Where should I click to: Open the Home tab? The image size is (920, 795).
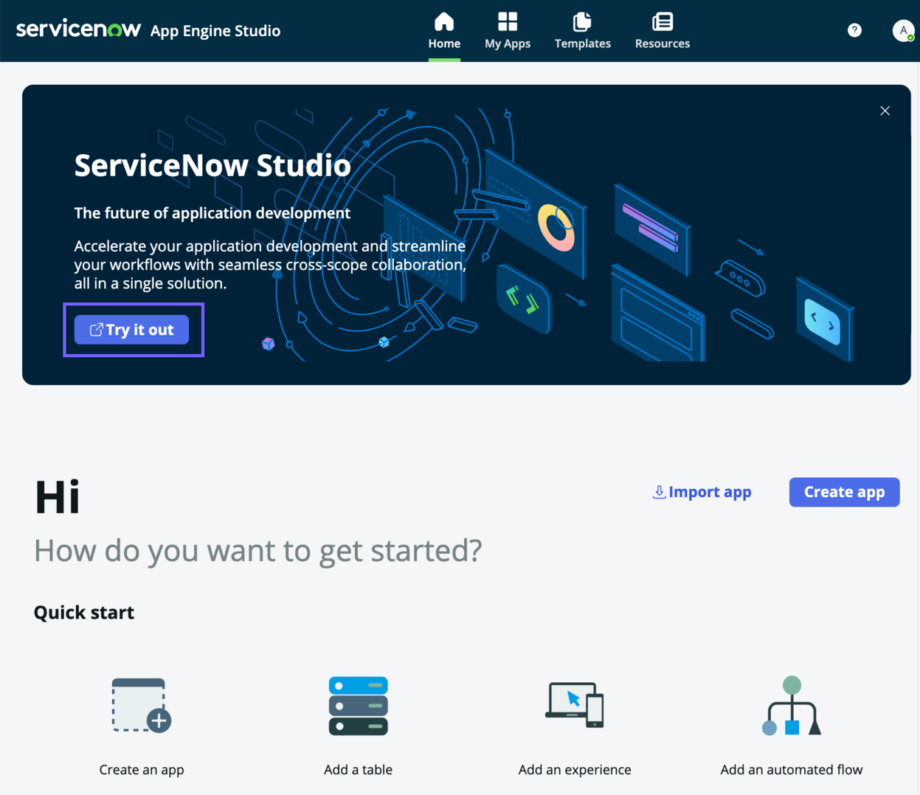point(444,31)
